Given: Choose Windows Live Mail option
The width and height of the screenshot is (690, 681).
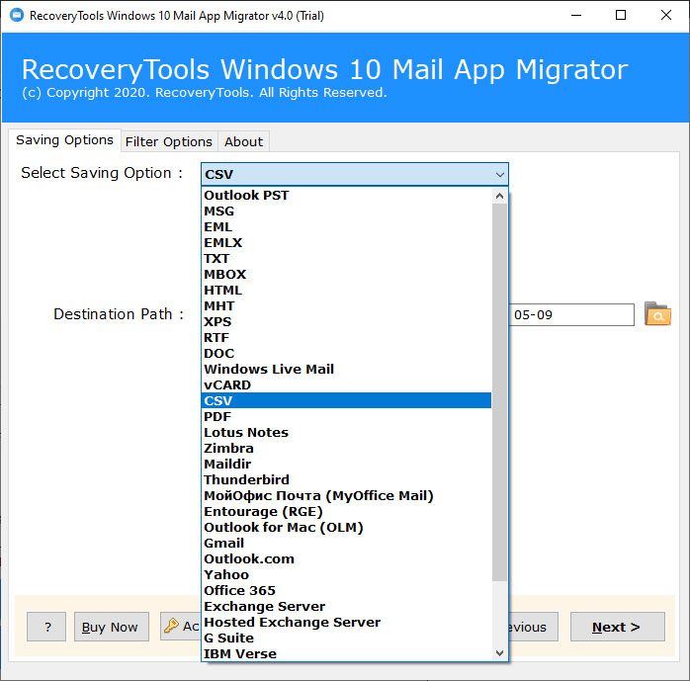Looking at the screenshot, I should (x=346, y=369).
